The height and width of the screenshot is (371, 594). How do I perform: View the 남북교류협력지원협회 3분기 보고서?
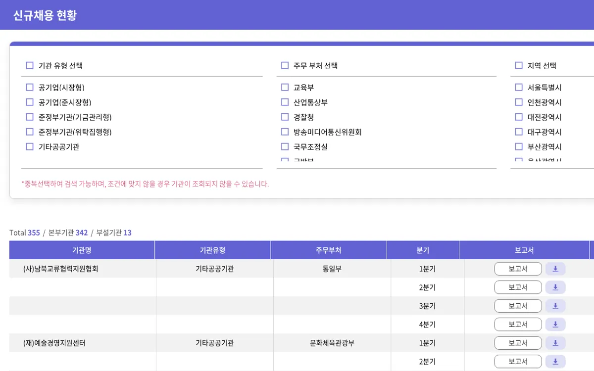518,306
